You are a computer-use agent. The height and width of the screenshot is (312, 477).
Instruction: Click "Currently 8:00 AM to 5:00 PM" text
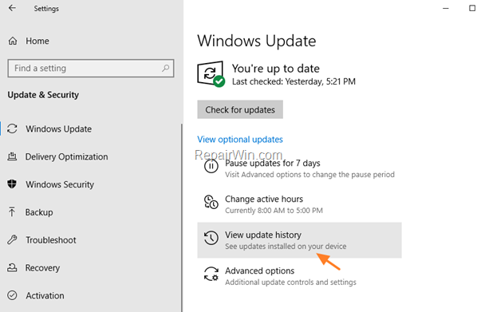[x=274, y=211]
